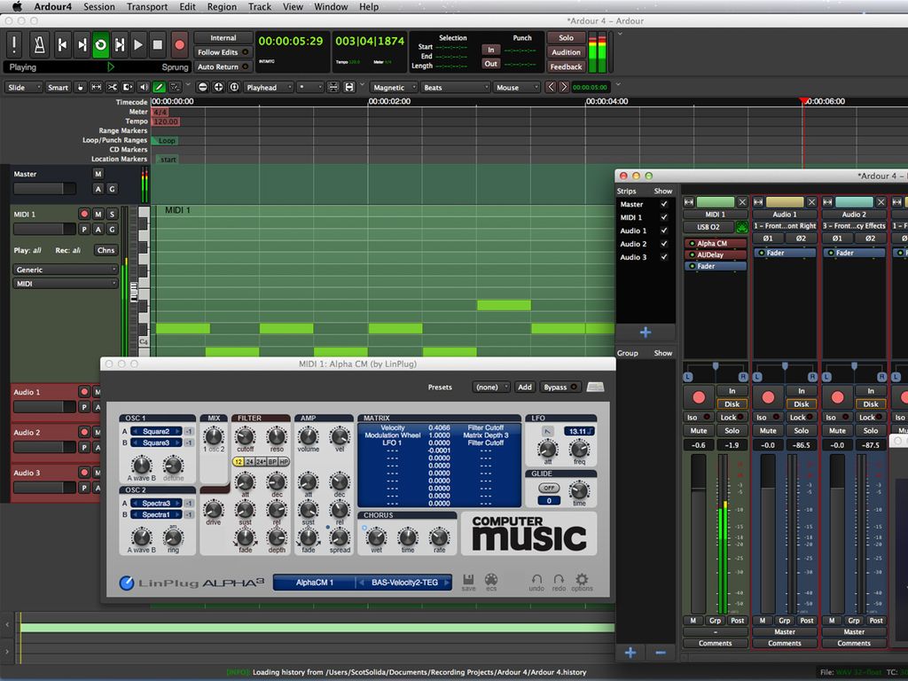This screenshot has width=908, height=681.
Task: Turn on GLIDE in the Alpha synth
Action: click(x=549, y=489)
